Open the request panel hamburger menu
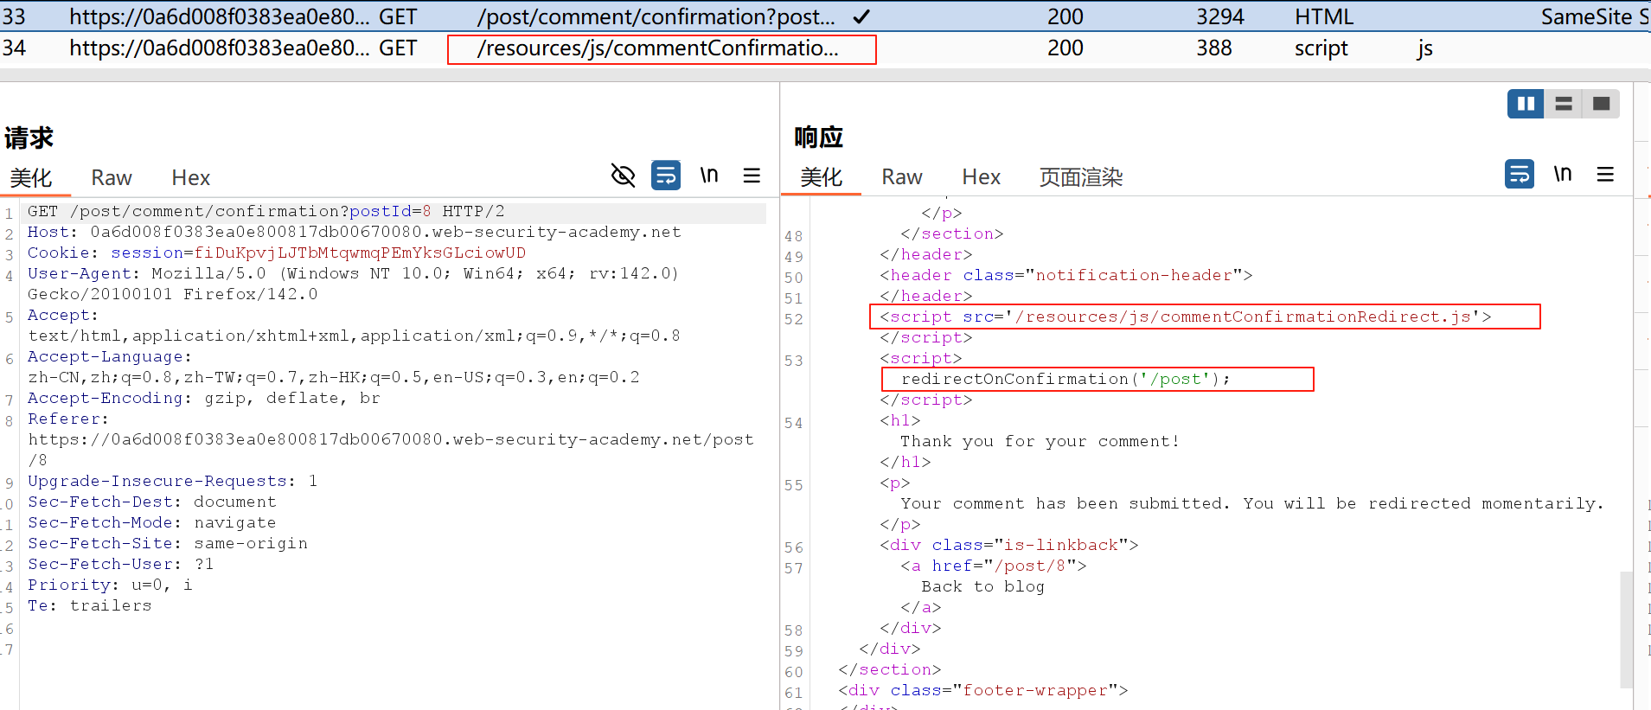1651x710 pixels. tap(752, 176)
